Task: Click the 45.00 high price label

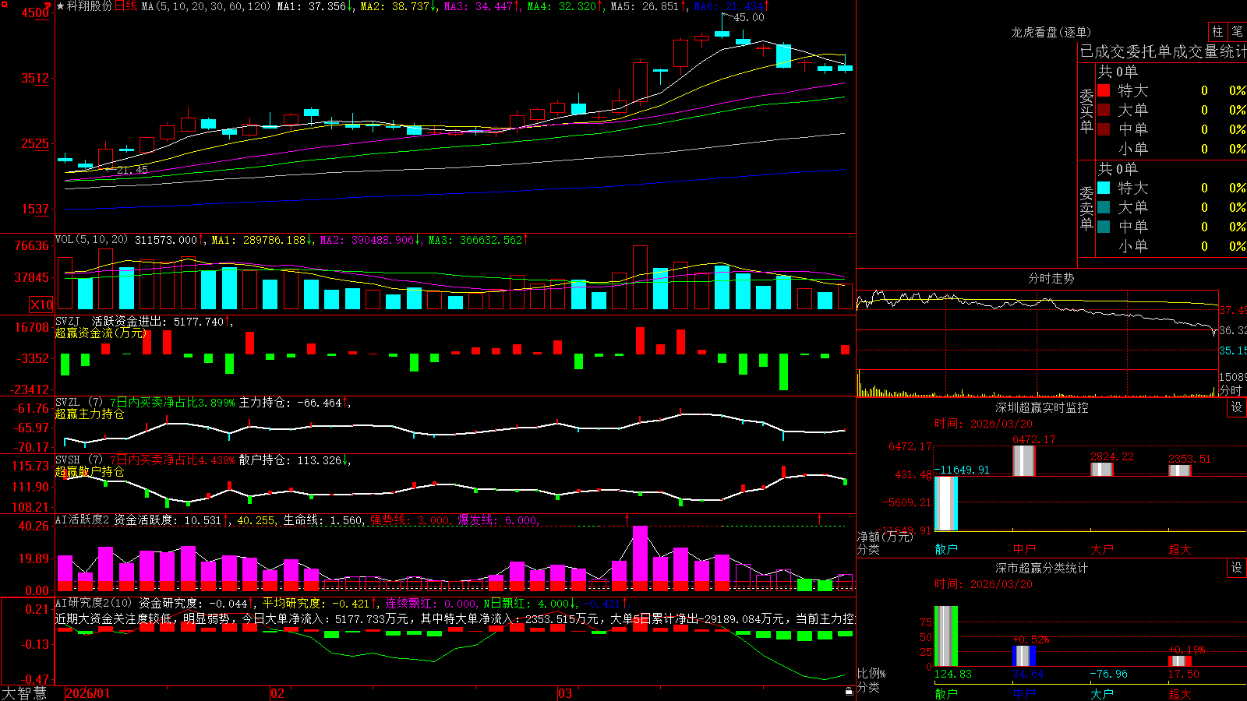Action: coord(749,17)
